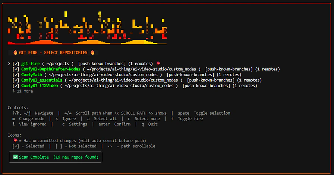Click the 'Navigate' control hint
Screen dimensions: 334x175
pos(44,113)
